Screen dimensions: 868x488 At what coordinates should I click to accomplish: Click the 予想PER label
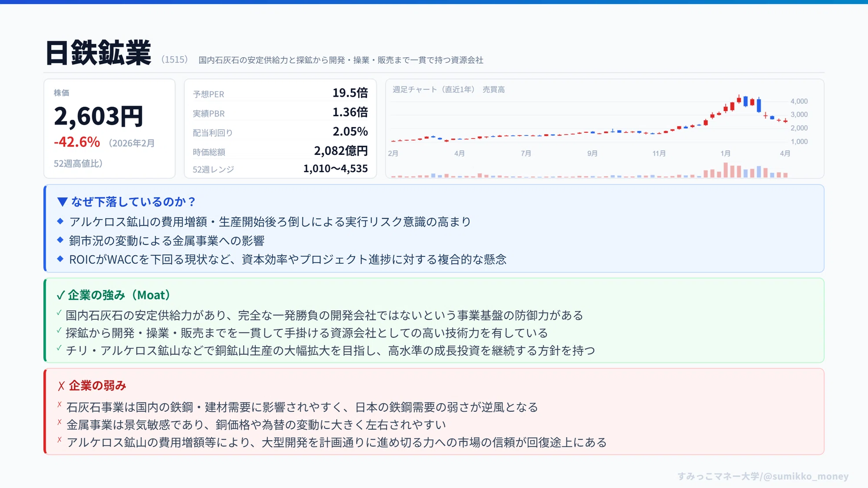click(x=208, y=94)
